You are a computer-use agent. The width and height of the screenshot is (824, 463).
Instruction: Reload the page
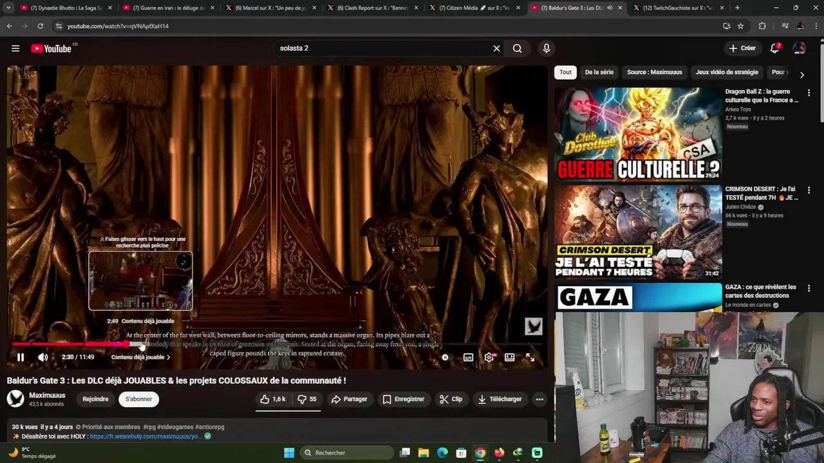point(40,26)
